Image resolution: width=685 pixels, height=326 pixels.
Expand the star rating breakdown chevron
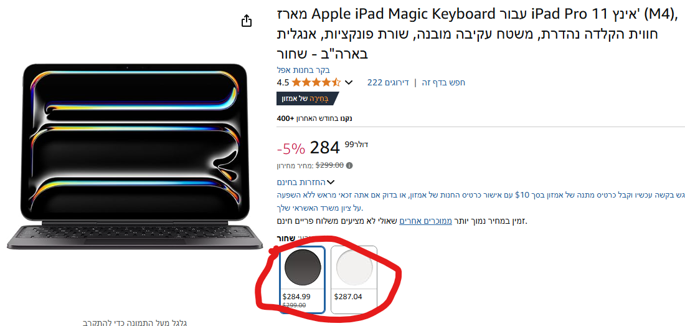[349, 82]
